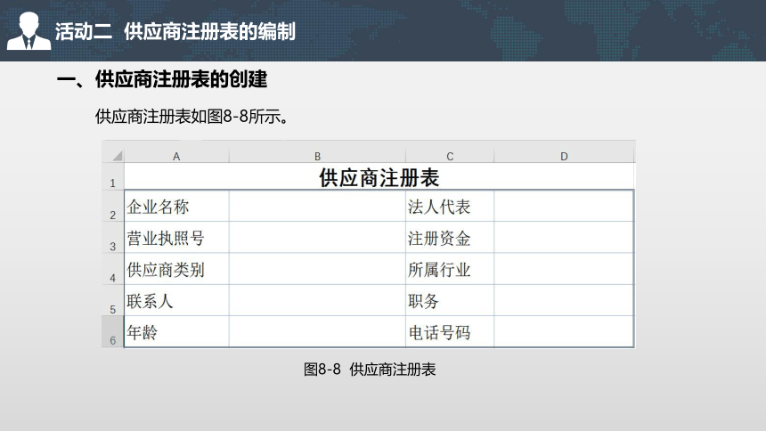Image resolution: width=766 pixels, height=431 pixels.
Task: Click the 法人代表 cell
Action: pos(450,206)
